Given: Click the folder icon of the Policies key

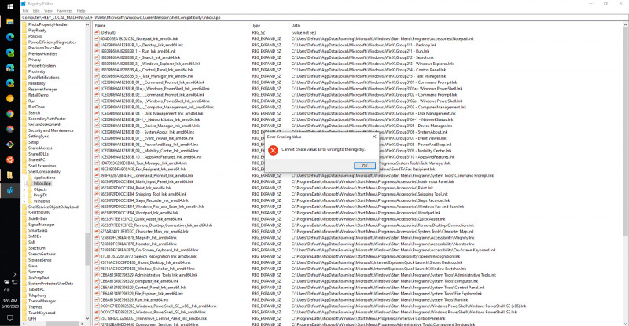Looking at the screenshot, I should point(24,36).
